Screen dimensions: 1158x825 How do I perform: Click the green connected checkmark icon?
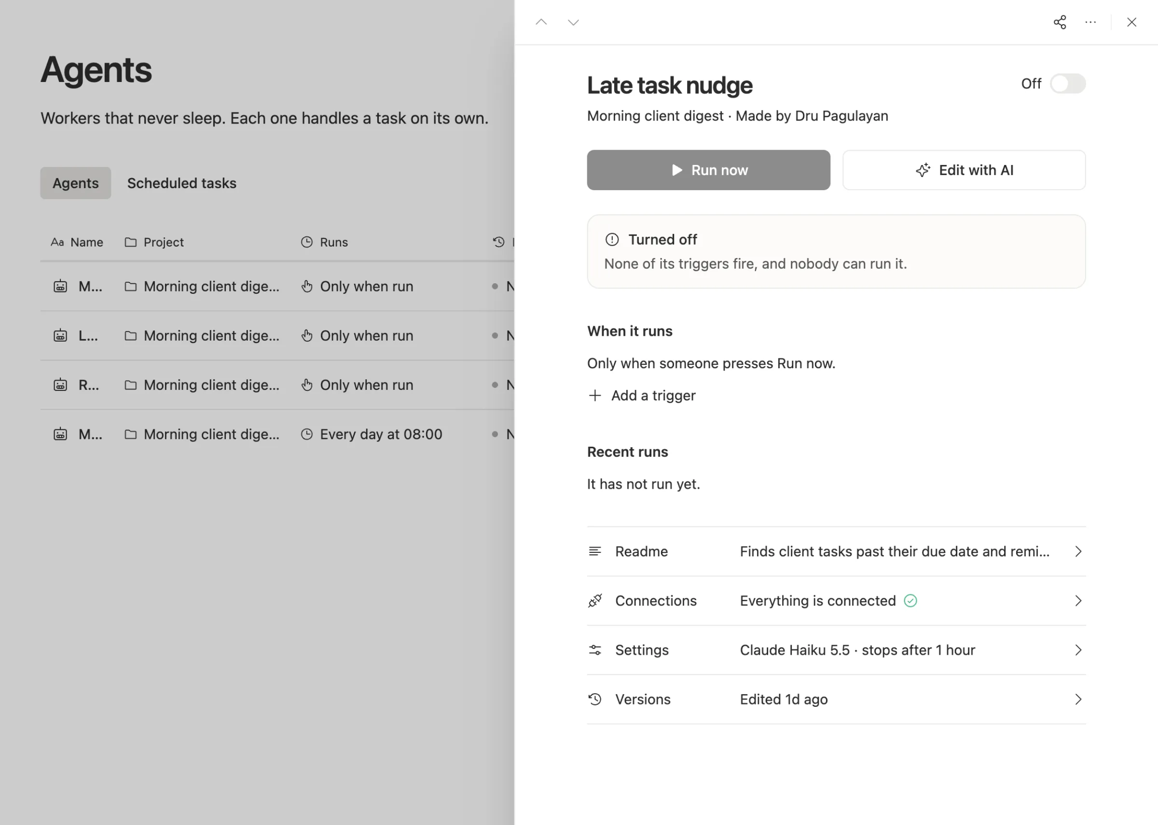pos(910,601)
